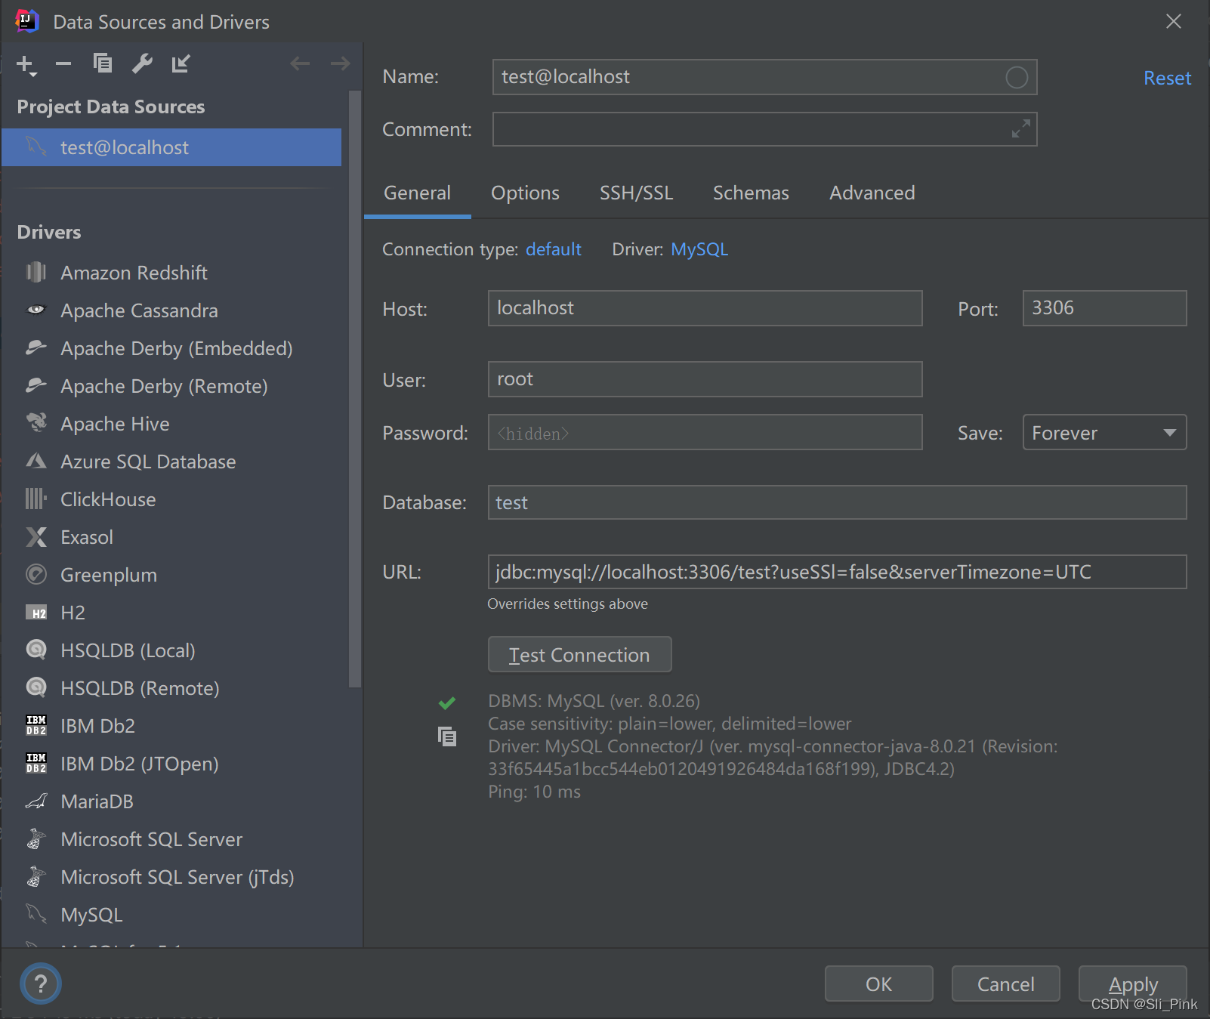Click the Database field containing test
The width and height of the screenshot is (1210, 1019).
837,502
